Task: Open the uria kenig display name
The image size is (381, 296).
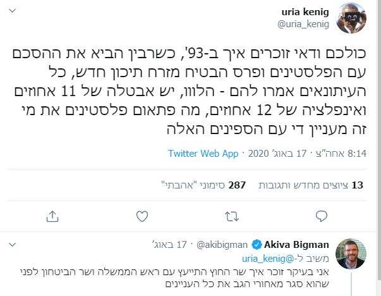Action: 304,11
